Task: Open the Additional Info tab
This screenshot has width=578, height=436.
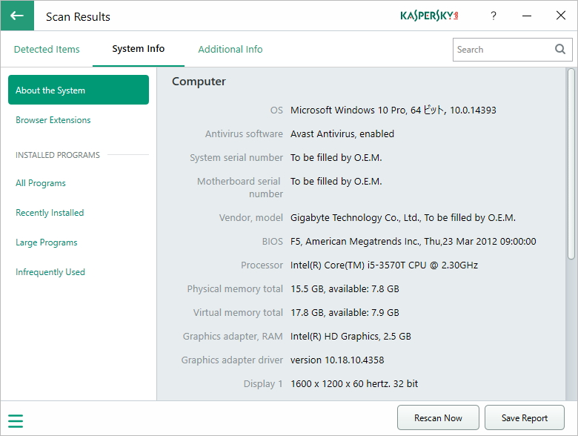Action: 230,49
